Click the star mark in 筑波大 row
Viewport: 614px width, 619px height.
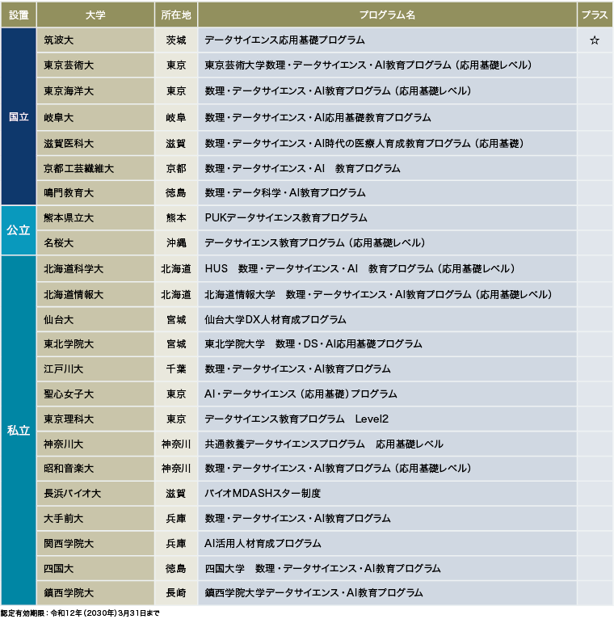point(595,40)
